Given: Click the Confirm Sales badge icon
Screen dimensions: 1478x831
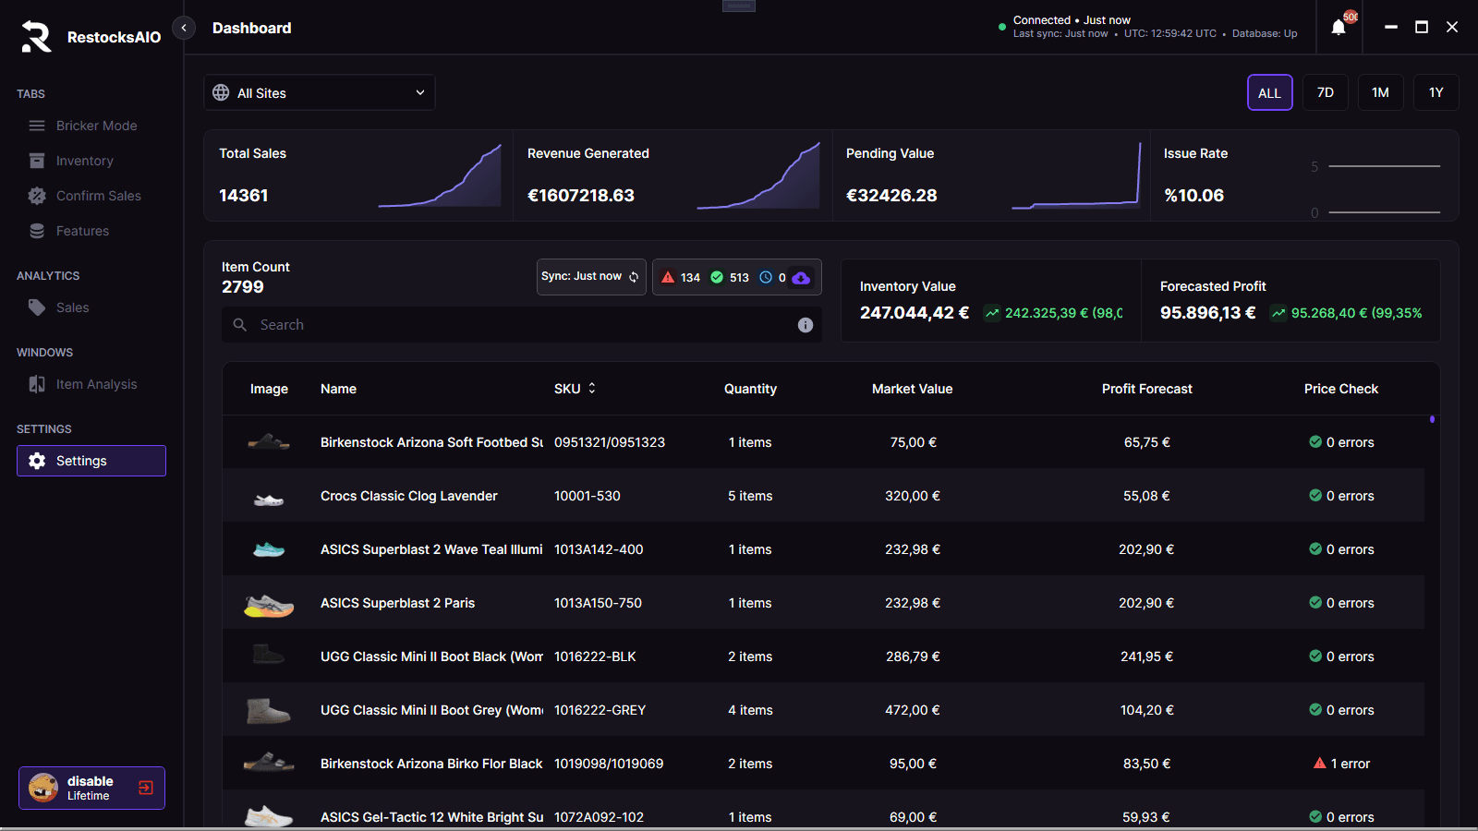Looking at the screenshot, I should tap(37, 196).
